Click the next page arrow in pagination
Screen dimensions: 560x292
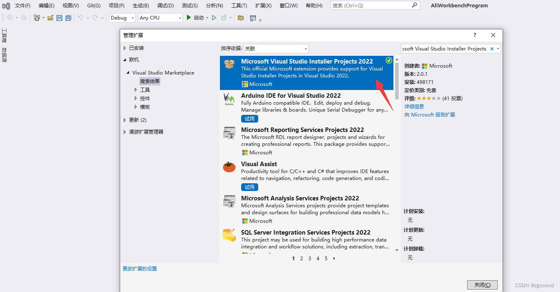[x=334, y=259]
